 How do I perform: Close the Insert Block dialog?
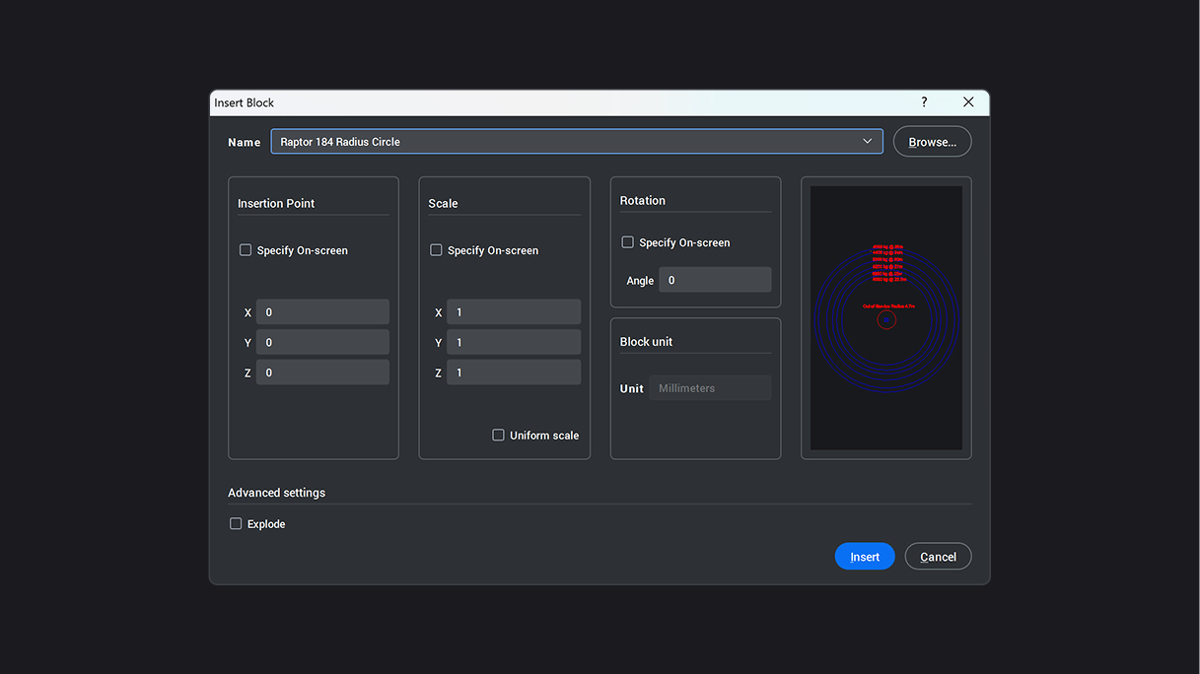pos(968,102)
